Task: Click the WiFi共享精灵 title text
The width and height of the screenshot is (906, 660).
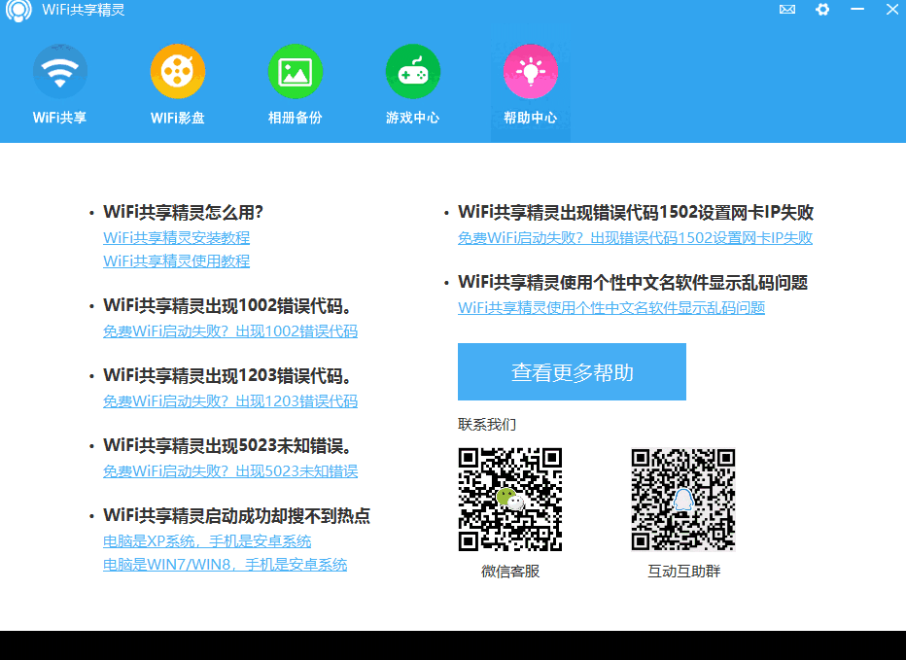Action: 84,10
